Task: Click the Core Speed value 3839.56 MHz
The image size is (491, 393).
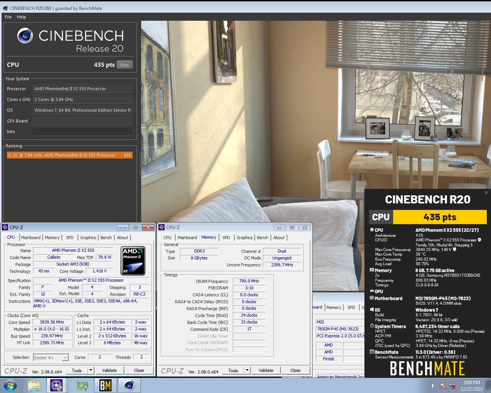Action: 52,322
